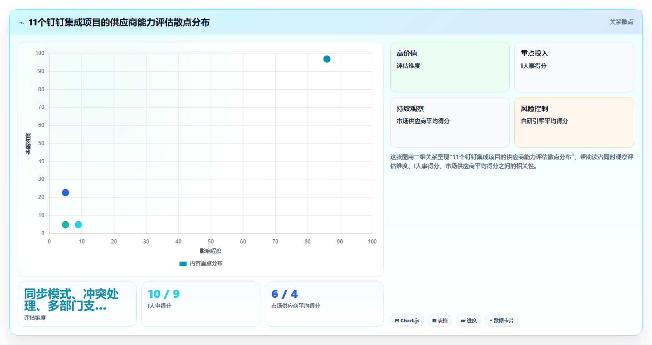Click the 10 / 9 metric value
The image size is (652, 345).
164,294
